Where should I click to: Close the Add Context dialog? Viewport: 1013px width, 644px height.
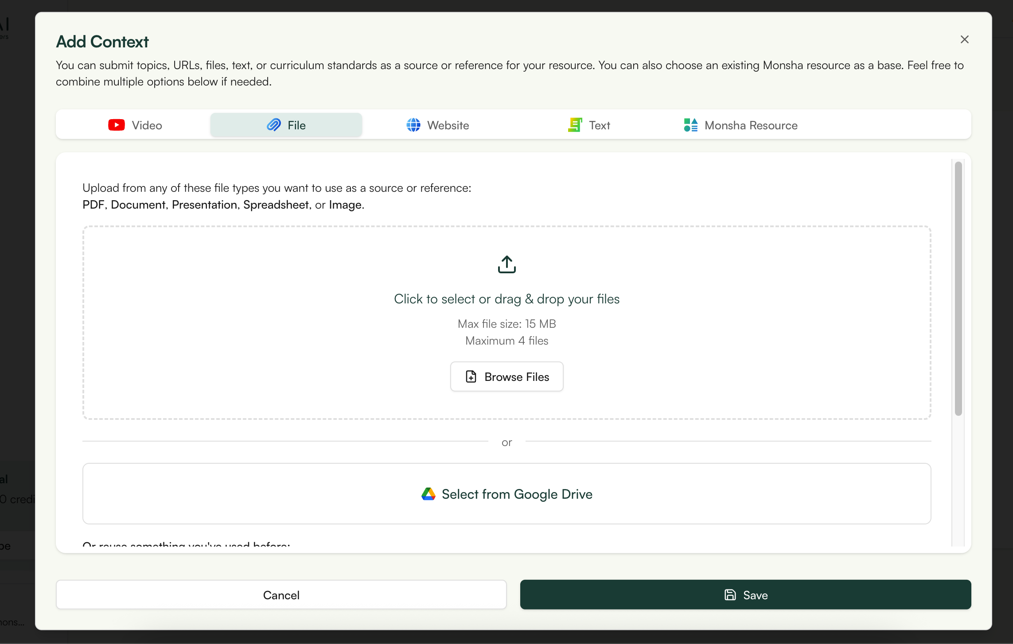(964, 40)
